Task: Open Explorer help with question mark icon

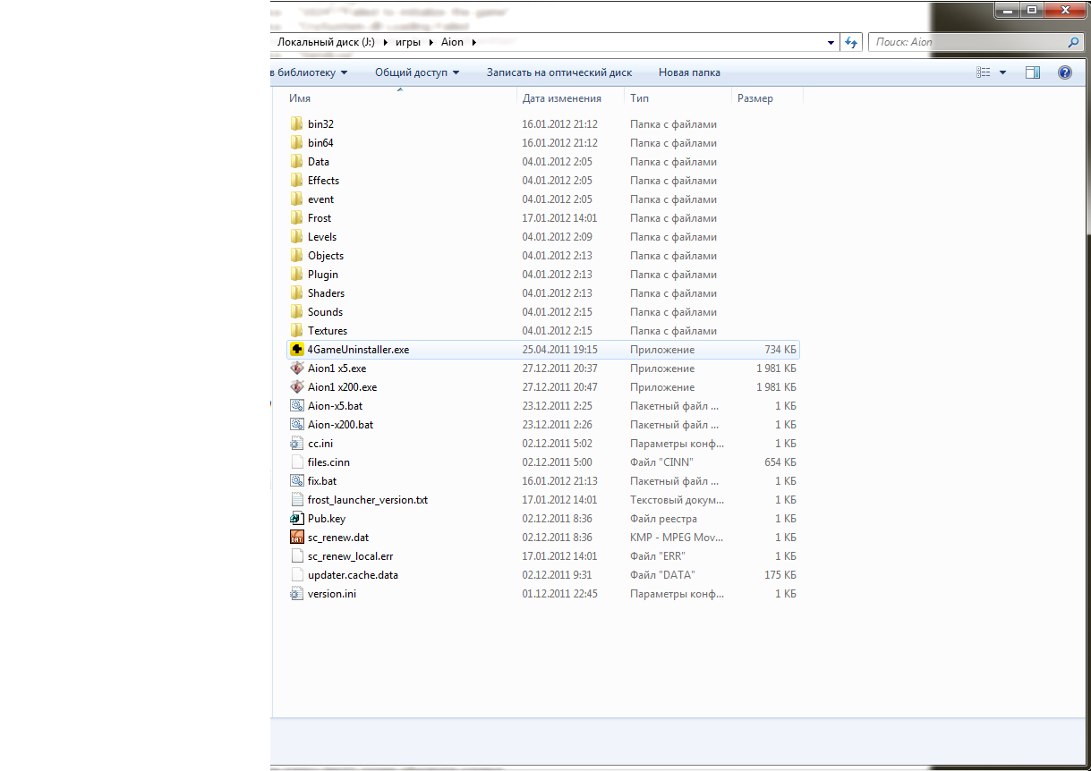Action: point(1065,72)
